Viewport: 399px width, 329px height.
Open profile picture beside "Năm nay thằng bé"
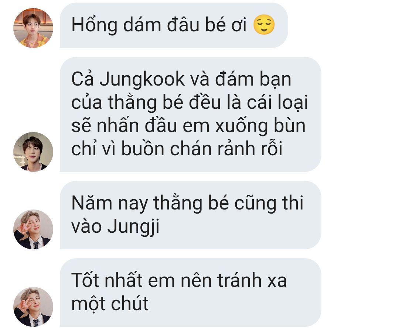coord(33,229)
